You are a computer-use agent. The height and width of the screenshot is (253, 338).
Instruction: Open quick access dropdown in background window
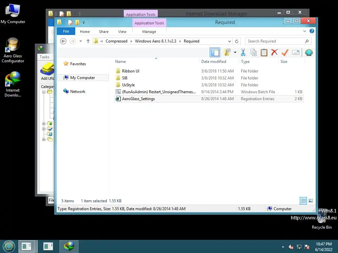click(x=75, y=14)
